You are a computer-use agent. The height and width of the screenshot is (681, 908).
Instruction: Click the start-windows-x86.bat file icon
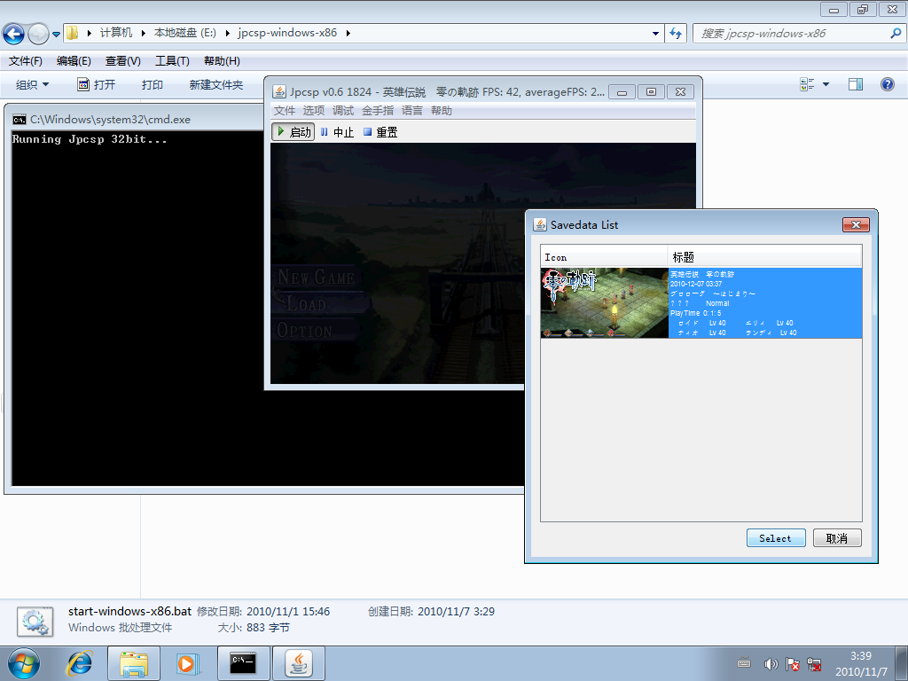pyautogui.click(x=35, y=622)
